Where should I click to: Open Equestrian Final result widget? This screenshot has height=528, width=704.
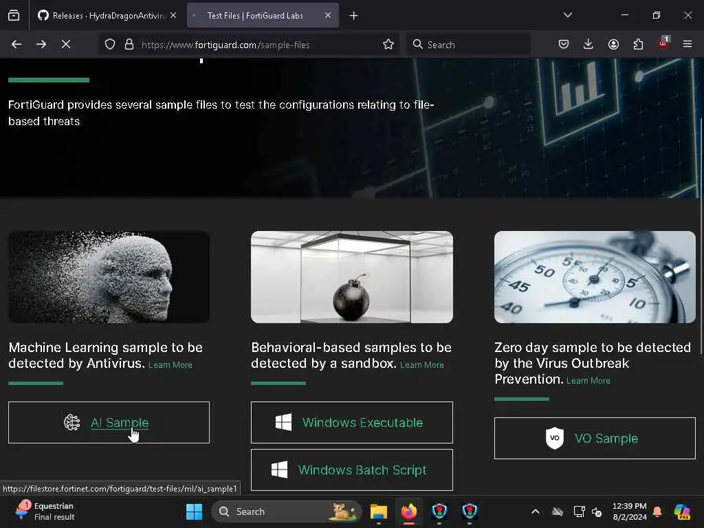coord(45,511)
